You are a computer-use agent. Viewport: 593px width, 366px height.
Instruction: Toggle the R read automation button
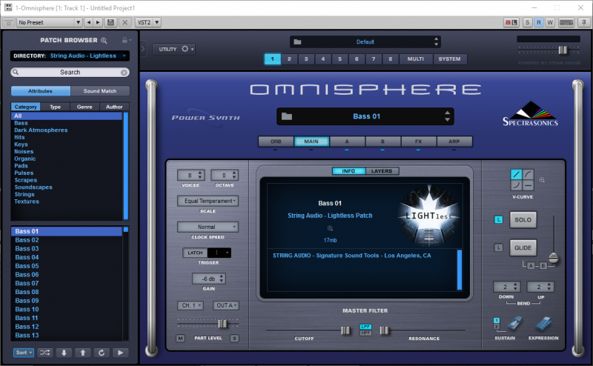539,22
